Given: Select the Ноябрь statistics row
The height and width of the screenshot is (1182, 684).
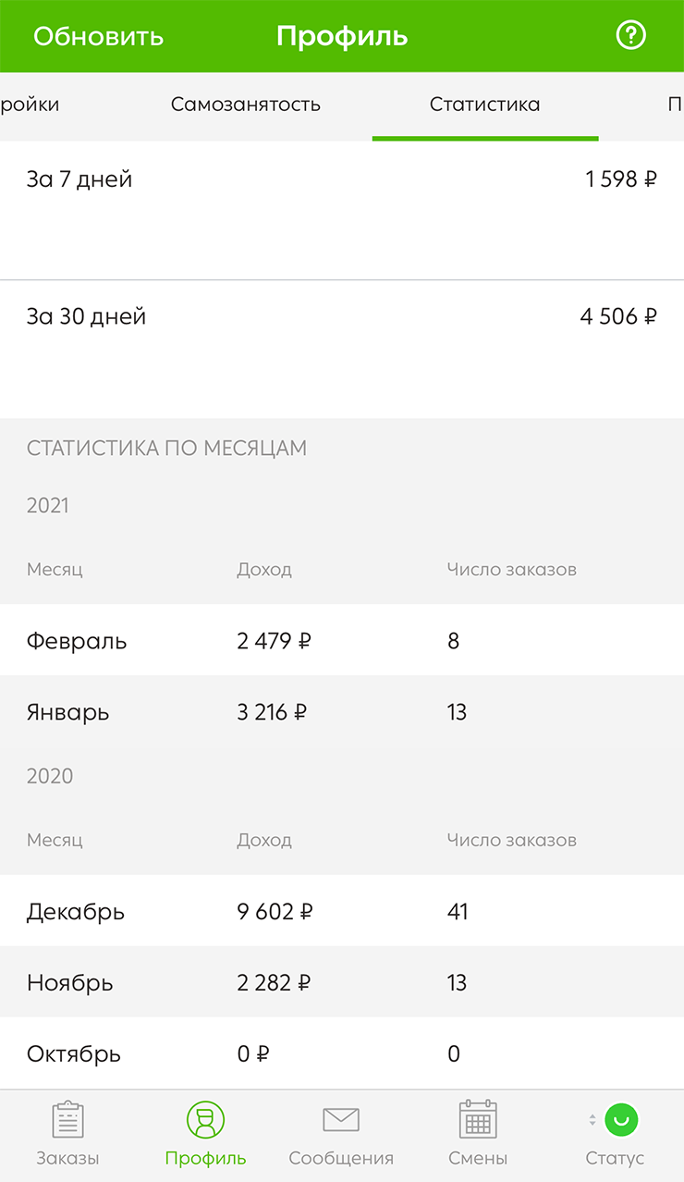Looking at the screenshot, I should click(x=341, y=982).
